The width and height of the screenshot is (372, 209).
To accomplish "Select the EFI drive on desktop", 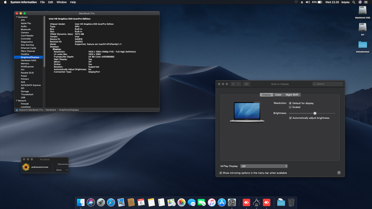I will pyautogui.click(x=362, y=29).
